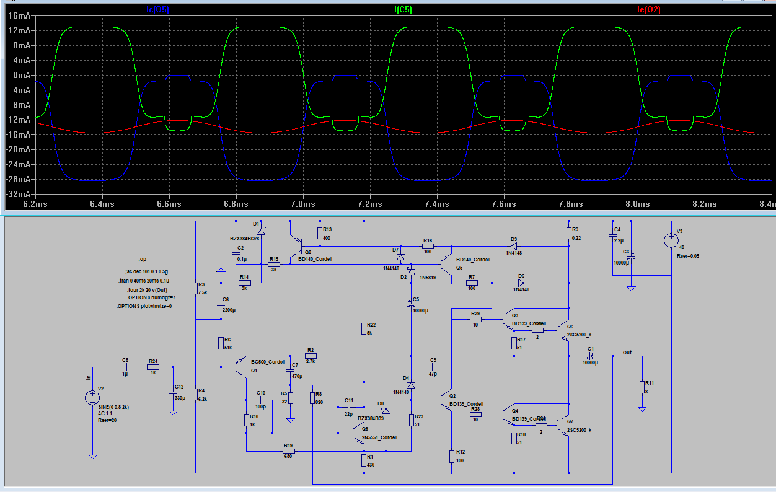The width and height of the screenshot is (776, 492).
Task: Click the In net label
Action: (x=87, y=376)
